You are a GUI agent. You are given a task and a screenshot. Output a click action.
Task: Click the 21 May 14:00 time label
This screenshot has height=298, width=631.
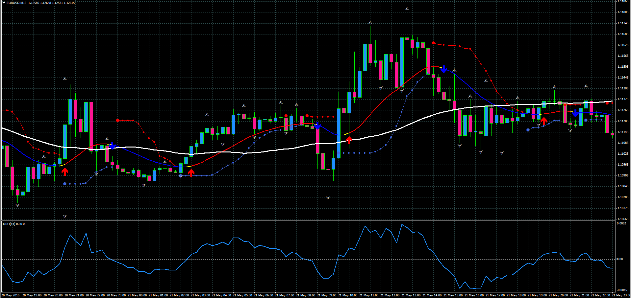point(432,295)
